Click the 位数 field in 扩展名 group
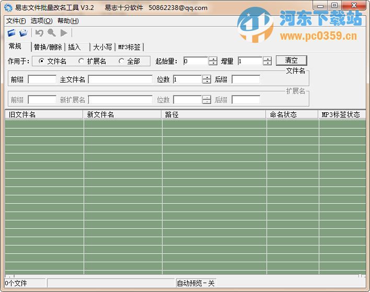The image size is (370, 292). pos(188,100)
